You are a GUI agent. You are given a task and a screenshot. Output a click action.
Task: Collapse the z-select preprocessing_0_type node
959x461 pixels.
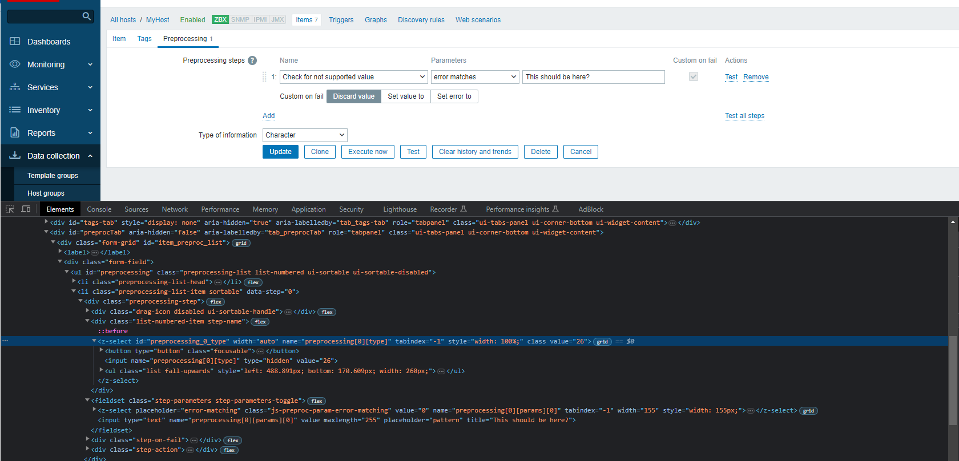[94, 341]
